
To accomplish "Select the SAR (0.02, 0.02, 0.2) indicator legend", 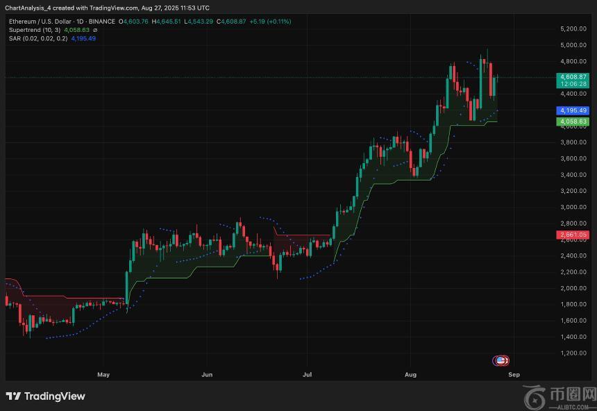I will [38, 38].
